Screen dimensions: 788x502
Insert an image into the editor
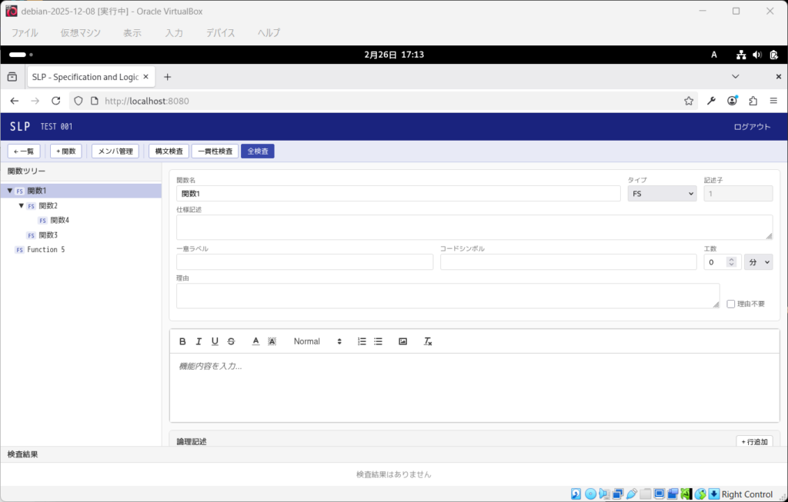tap(402, 341)
